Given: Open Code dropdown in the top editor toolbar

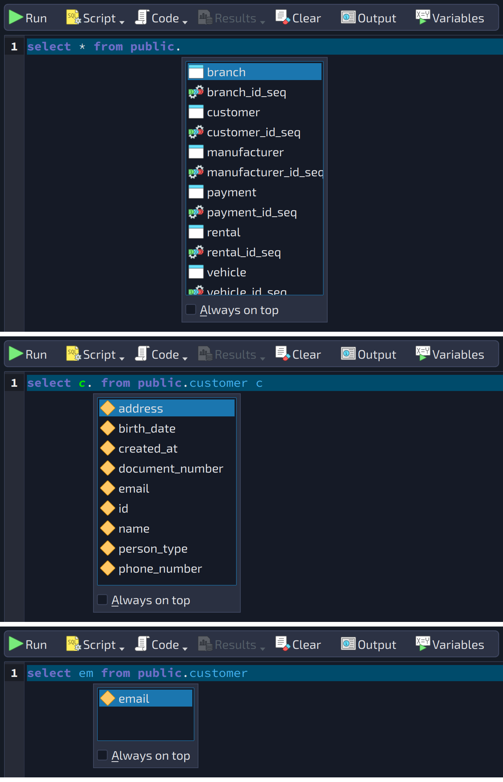Looking at the screenshot, I should pyautogui.click(x=162, y=18).
